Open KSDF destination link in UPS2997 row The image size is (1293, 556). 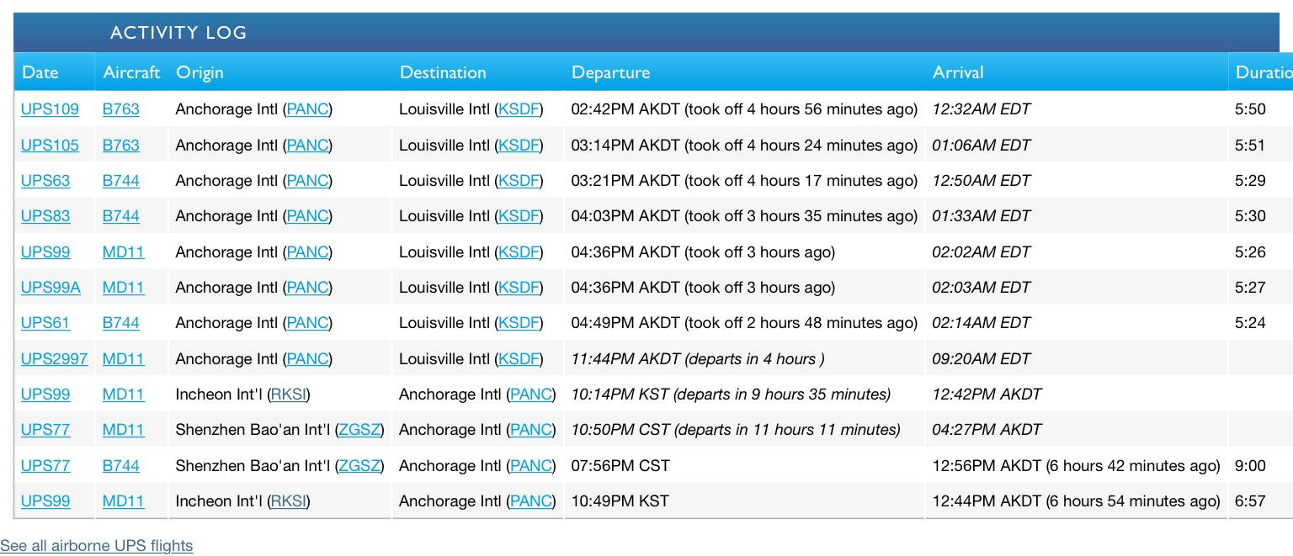(x=519, y=358)
